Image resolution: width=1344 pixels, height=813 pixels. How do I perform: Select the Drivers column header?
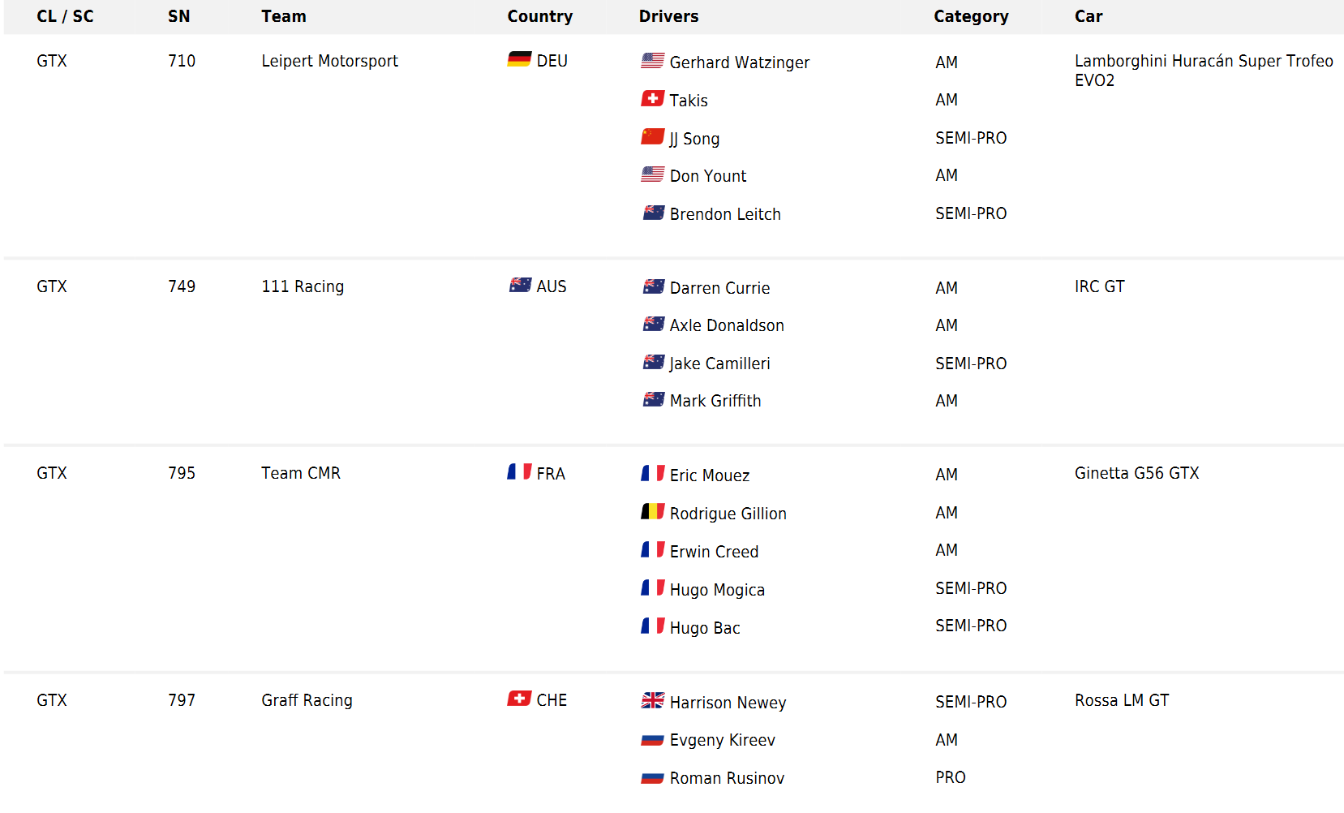pyautogui.click(x=668, y=16)
